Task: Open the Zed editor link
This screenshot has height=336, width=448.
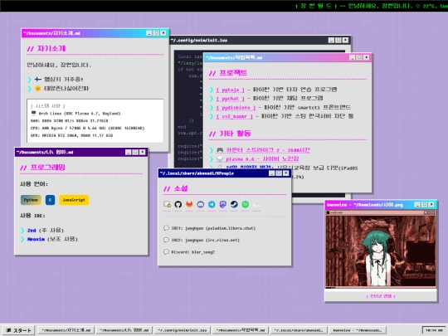Action: [32, 231]
